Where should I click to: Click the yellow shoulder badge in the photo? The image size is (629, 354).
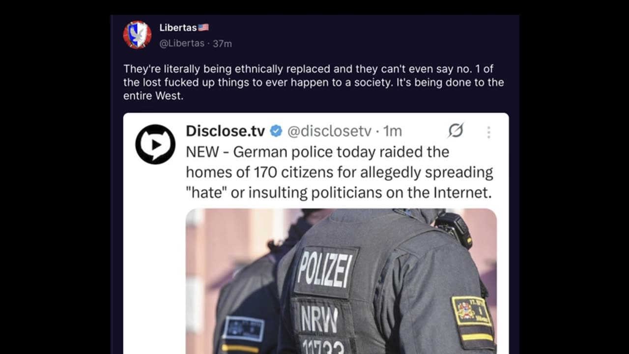tap(472, 319)
